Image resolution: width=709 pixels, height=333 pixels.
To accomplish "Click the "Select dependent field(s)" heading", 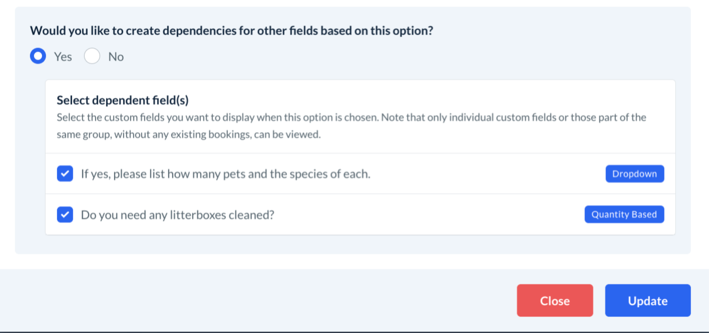I will pyautogui.click(x=123, y=100).
